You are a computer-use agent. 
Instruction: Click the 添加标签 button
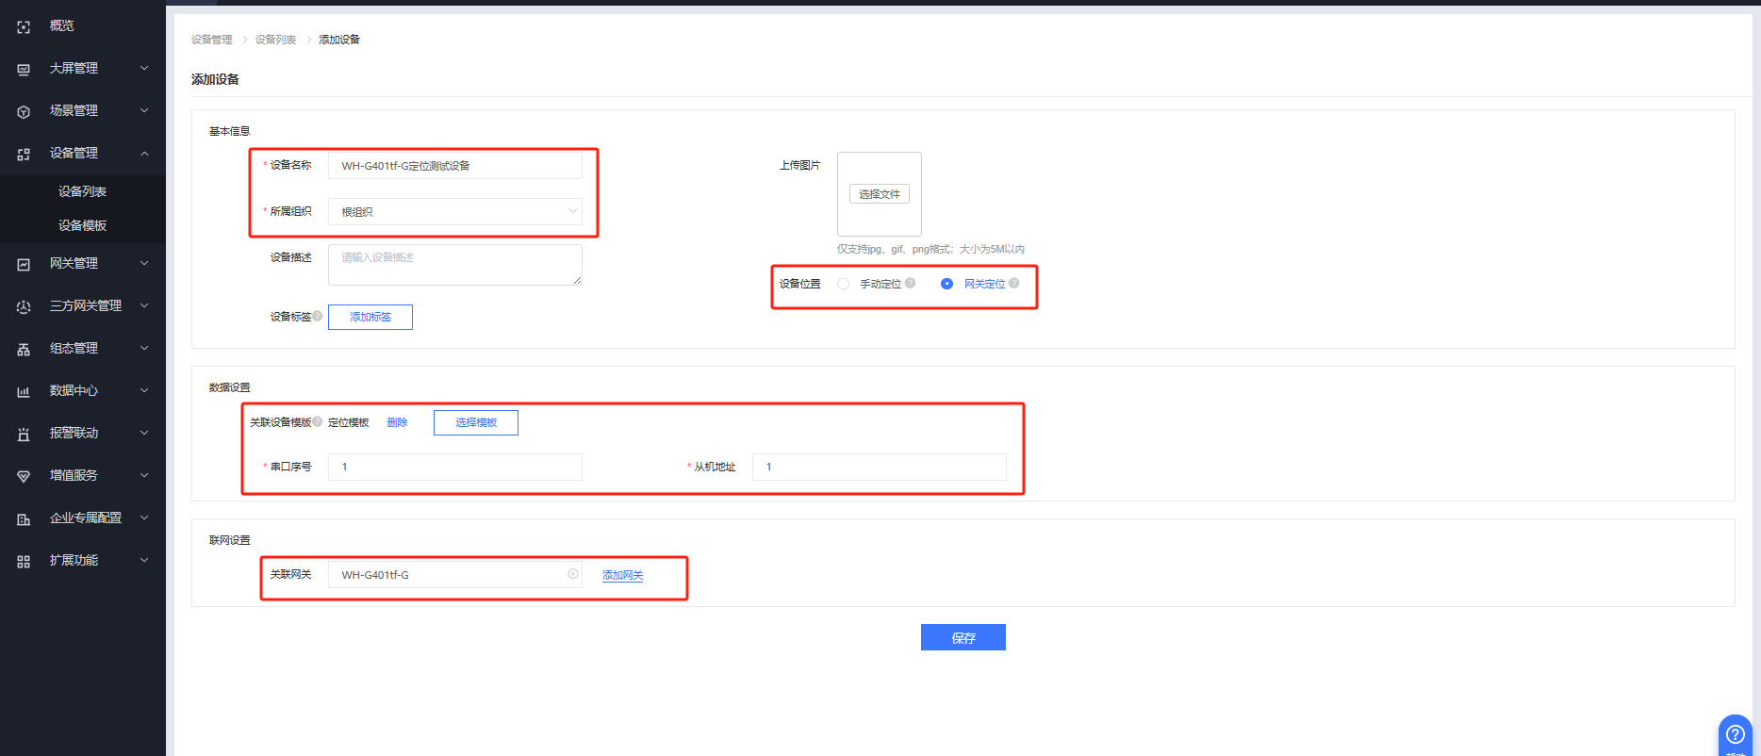click(370, 317)
